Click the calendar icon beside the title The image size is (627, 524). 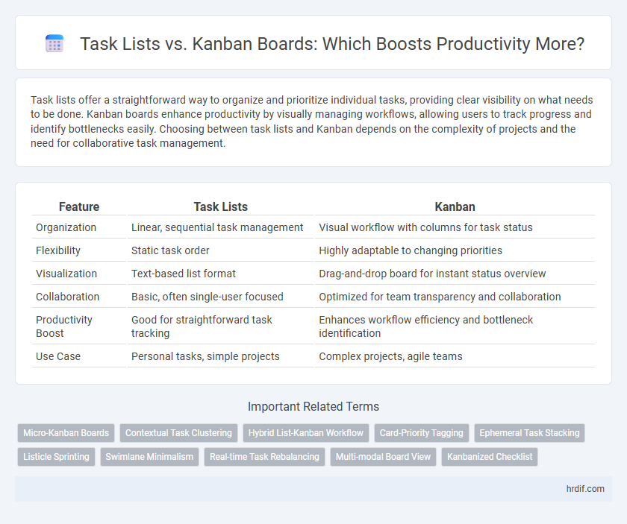tap(54, 43)
